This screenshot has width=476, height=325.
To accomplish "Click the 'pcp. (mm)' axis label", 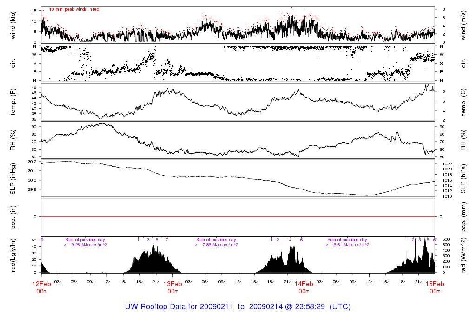I will pos(463,217).
